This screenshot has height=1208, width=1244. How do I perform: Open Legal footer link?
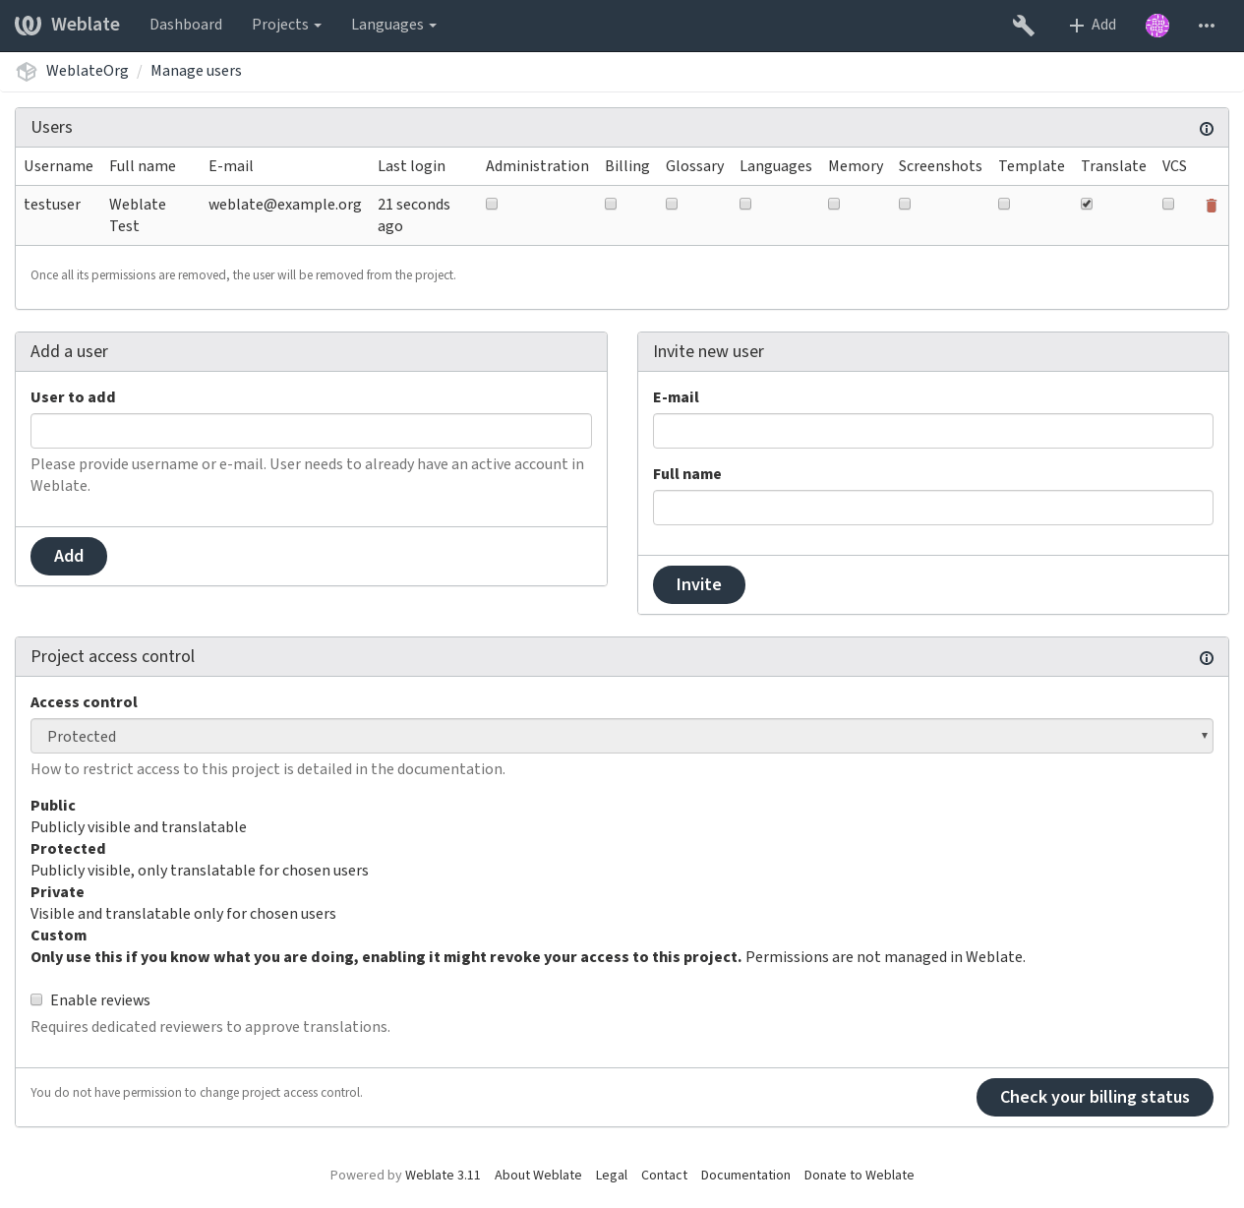(x=612, y=1175)
